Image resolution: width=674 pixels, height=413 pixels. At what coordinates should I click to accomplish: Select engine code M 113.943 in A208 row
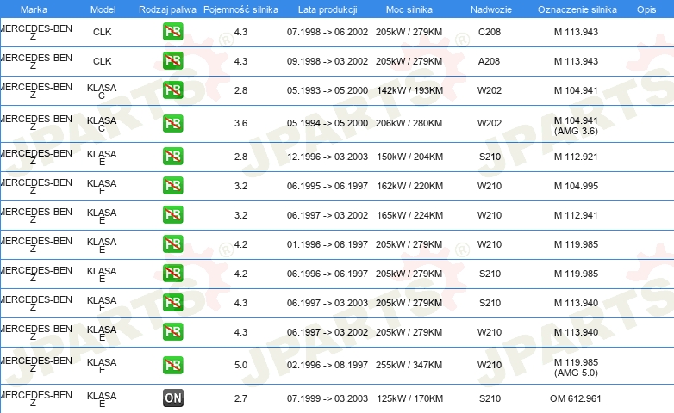[x=576, y=61]
